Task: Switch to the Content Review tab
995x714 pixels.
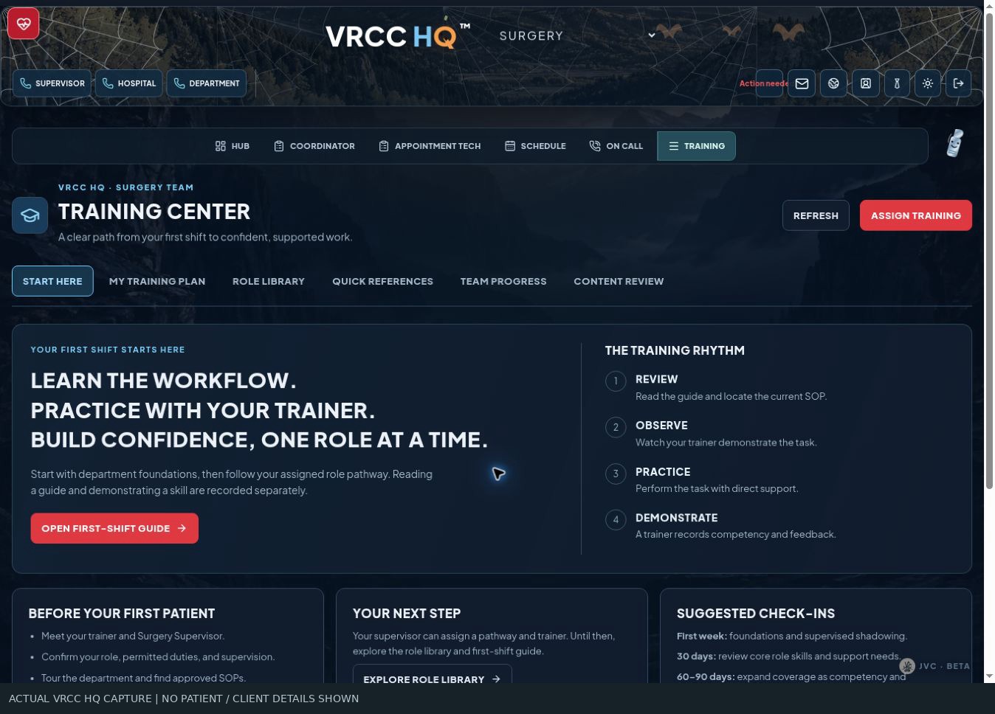Action: (619, 281)
